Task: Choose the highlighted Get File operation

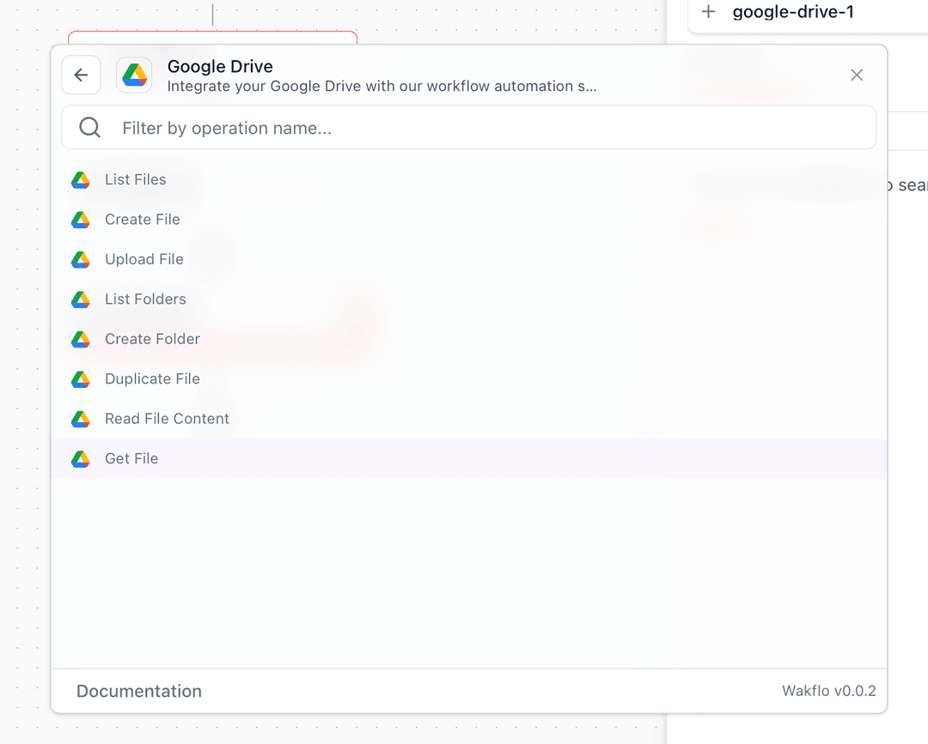Action: tap(131, 458)
